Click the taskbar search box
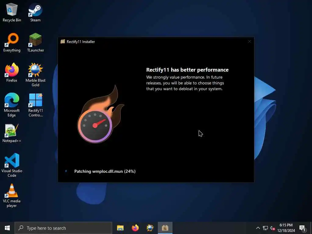 click(63, 228)
